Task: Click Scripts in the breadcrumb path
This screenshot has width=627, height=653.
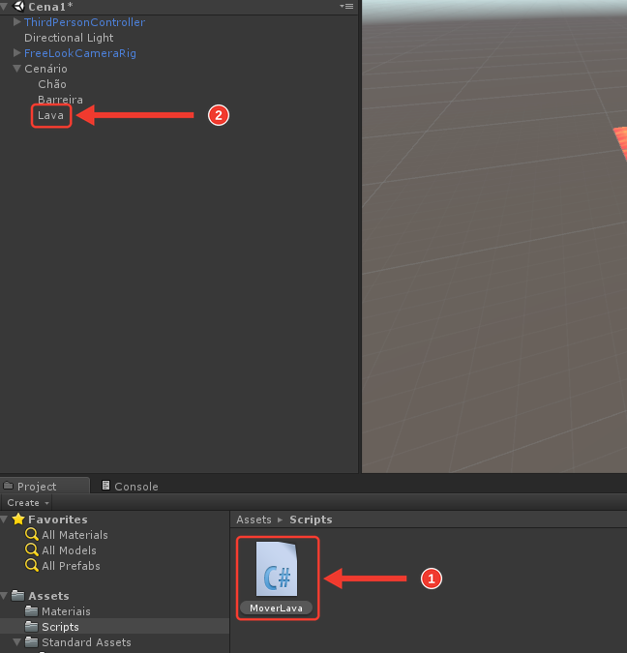Action: (x=311, y=519)
